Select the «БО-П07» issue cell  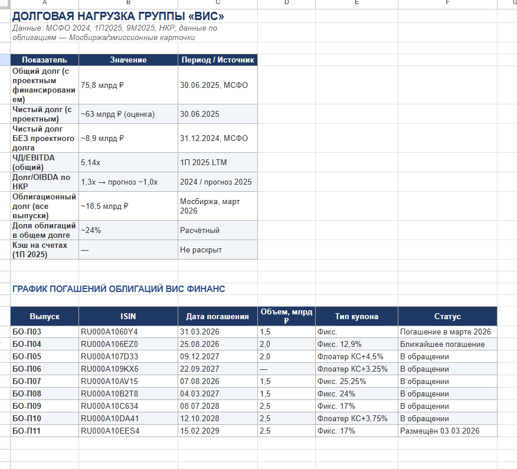(44, 381)
